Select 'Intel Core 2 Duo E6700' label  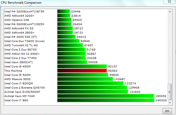pyautogui.click(x=20, y=50)
